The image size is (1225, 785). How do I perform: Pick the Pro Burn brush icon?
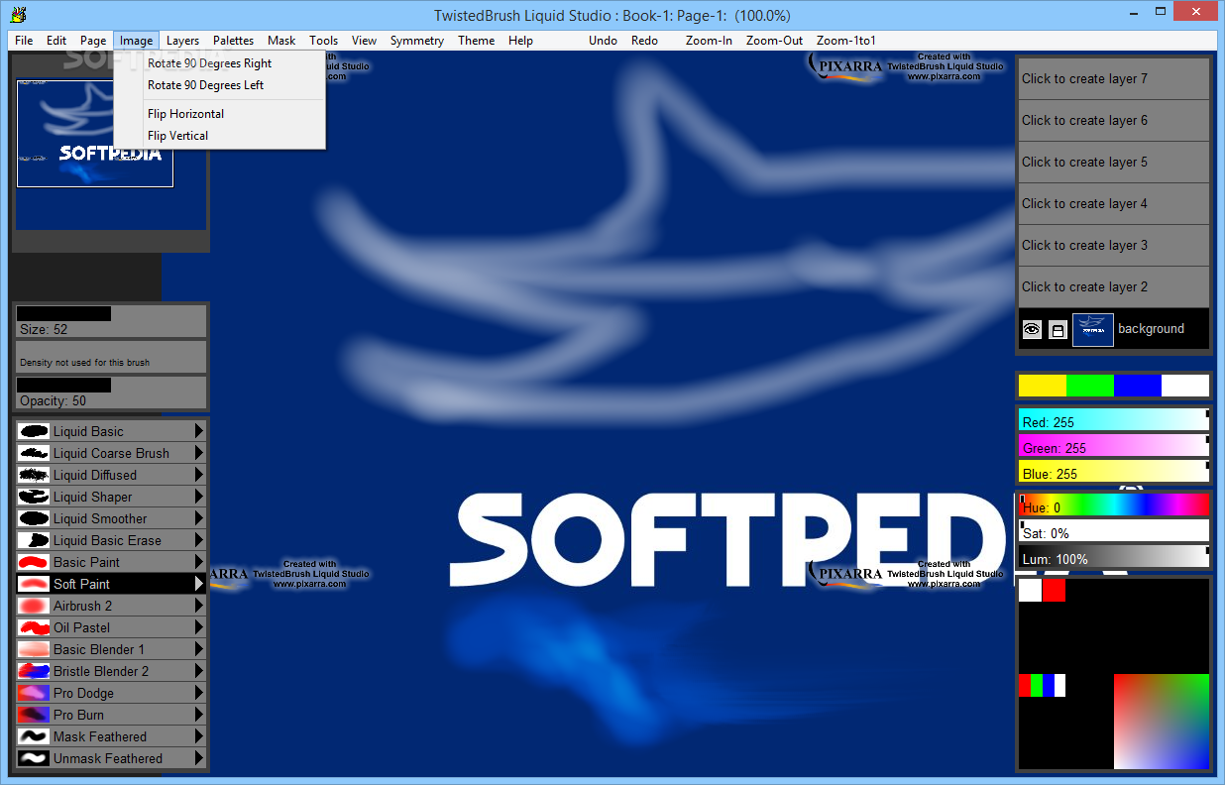click(34, 715)
